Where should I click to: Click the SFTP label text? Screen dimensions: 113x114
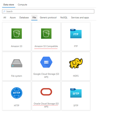76,105
